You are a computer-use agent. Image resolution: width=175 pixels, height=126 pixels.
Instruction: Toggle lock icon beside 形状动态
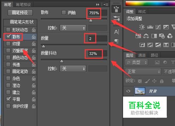(x=34, y=30)
